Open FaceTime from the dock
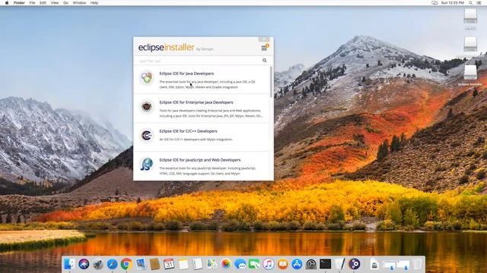The width and height of the screenshot is (487, 273). 254,264
